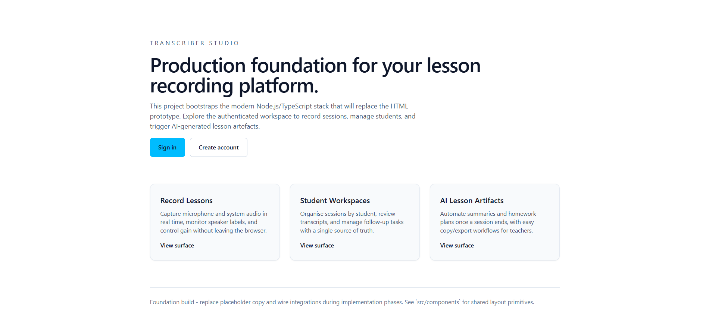Click the Transcriber Studio brand label

tap(194, 43)
